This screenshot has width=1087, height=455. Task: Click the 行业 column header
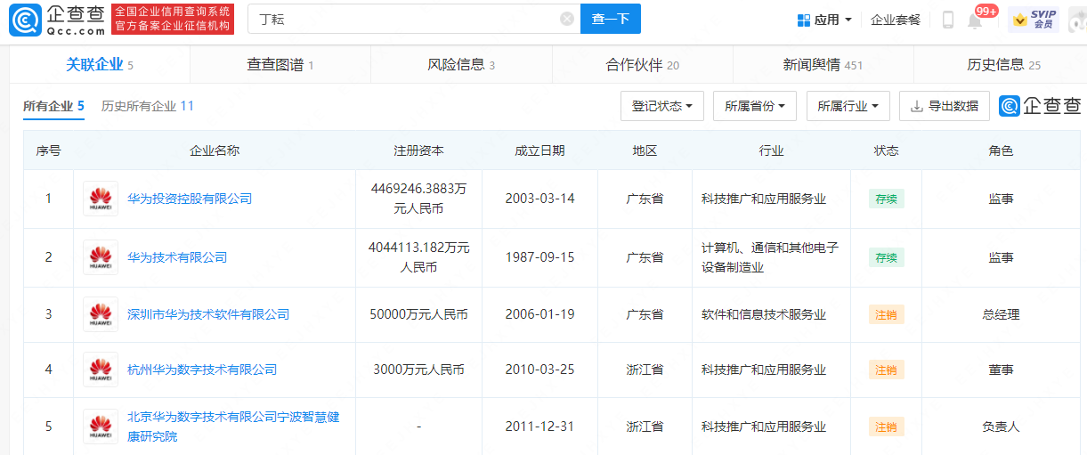click(771, 150)
